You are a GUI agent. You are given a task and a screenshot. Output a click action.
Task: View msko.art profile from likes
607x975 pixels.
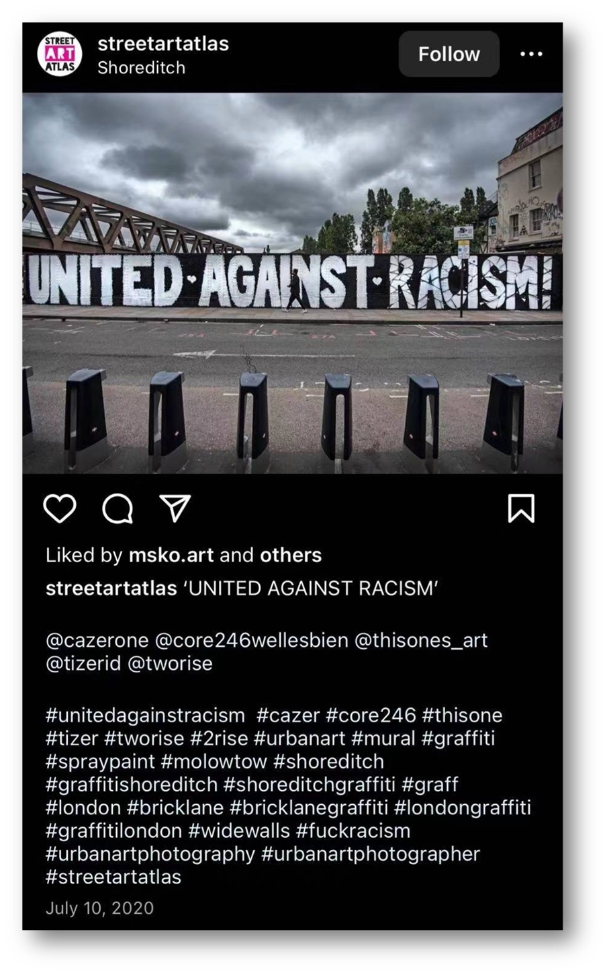tap(171, 555)
